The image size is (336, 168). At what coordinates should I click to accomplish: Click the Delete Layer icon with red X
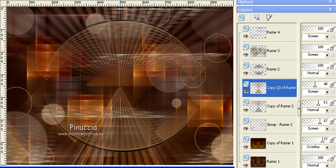coord(257,17)
